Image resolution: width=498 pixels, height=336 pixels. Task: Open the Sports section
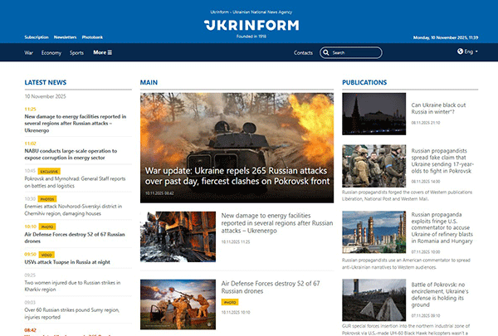coord(76,53)
